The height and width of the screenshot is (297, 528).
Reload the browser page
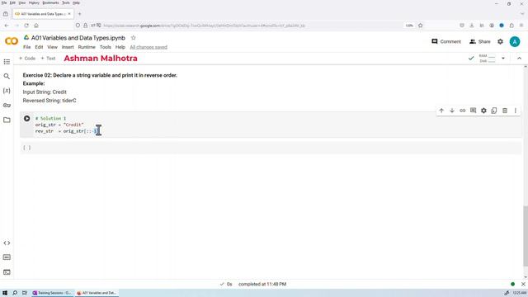26,26
